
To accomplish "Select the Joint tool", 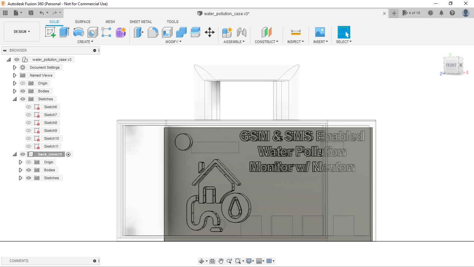I will [242, 32].
